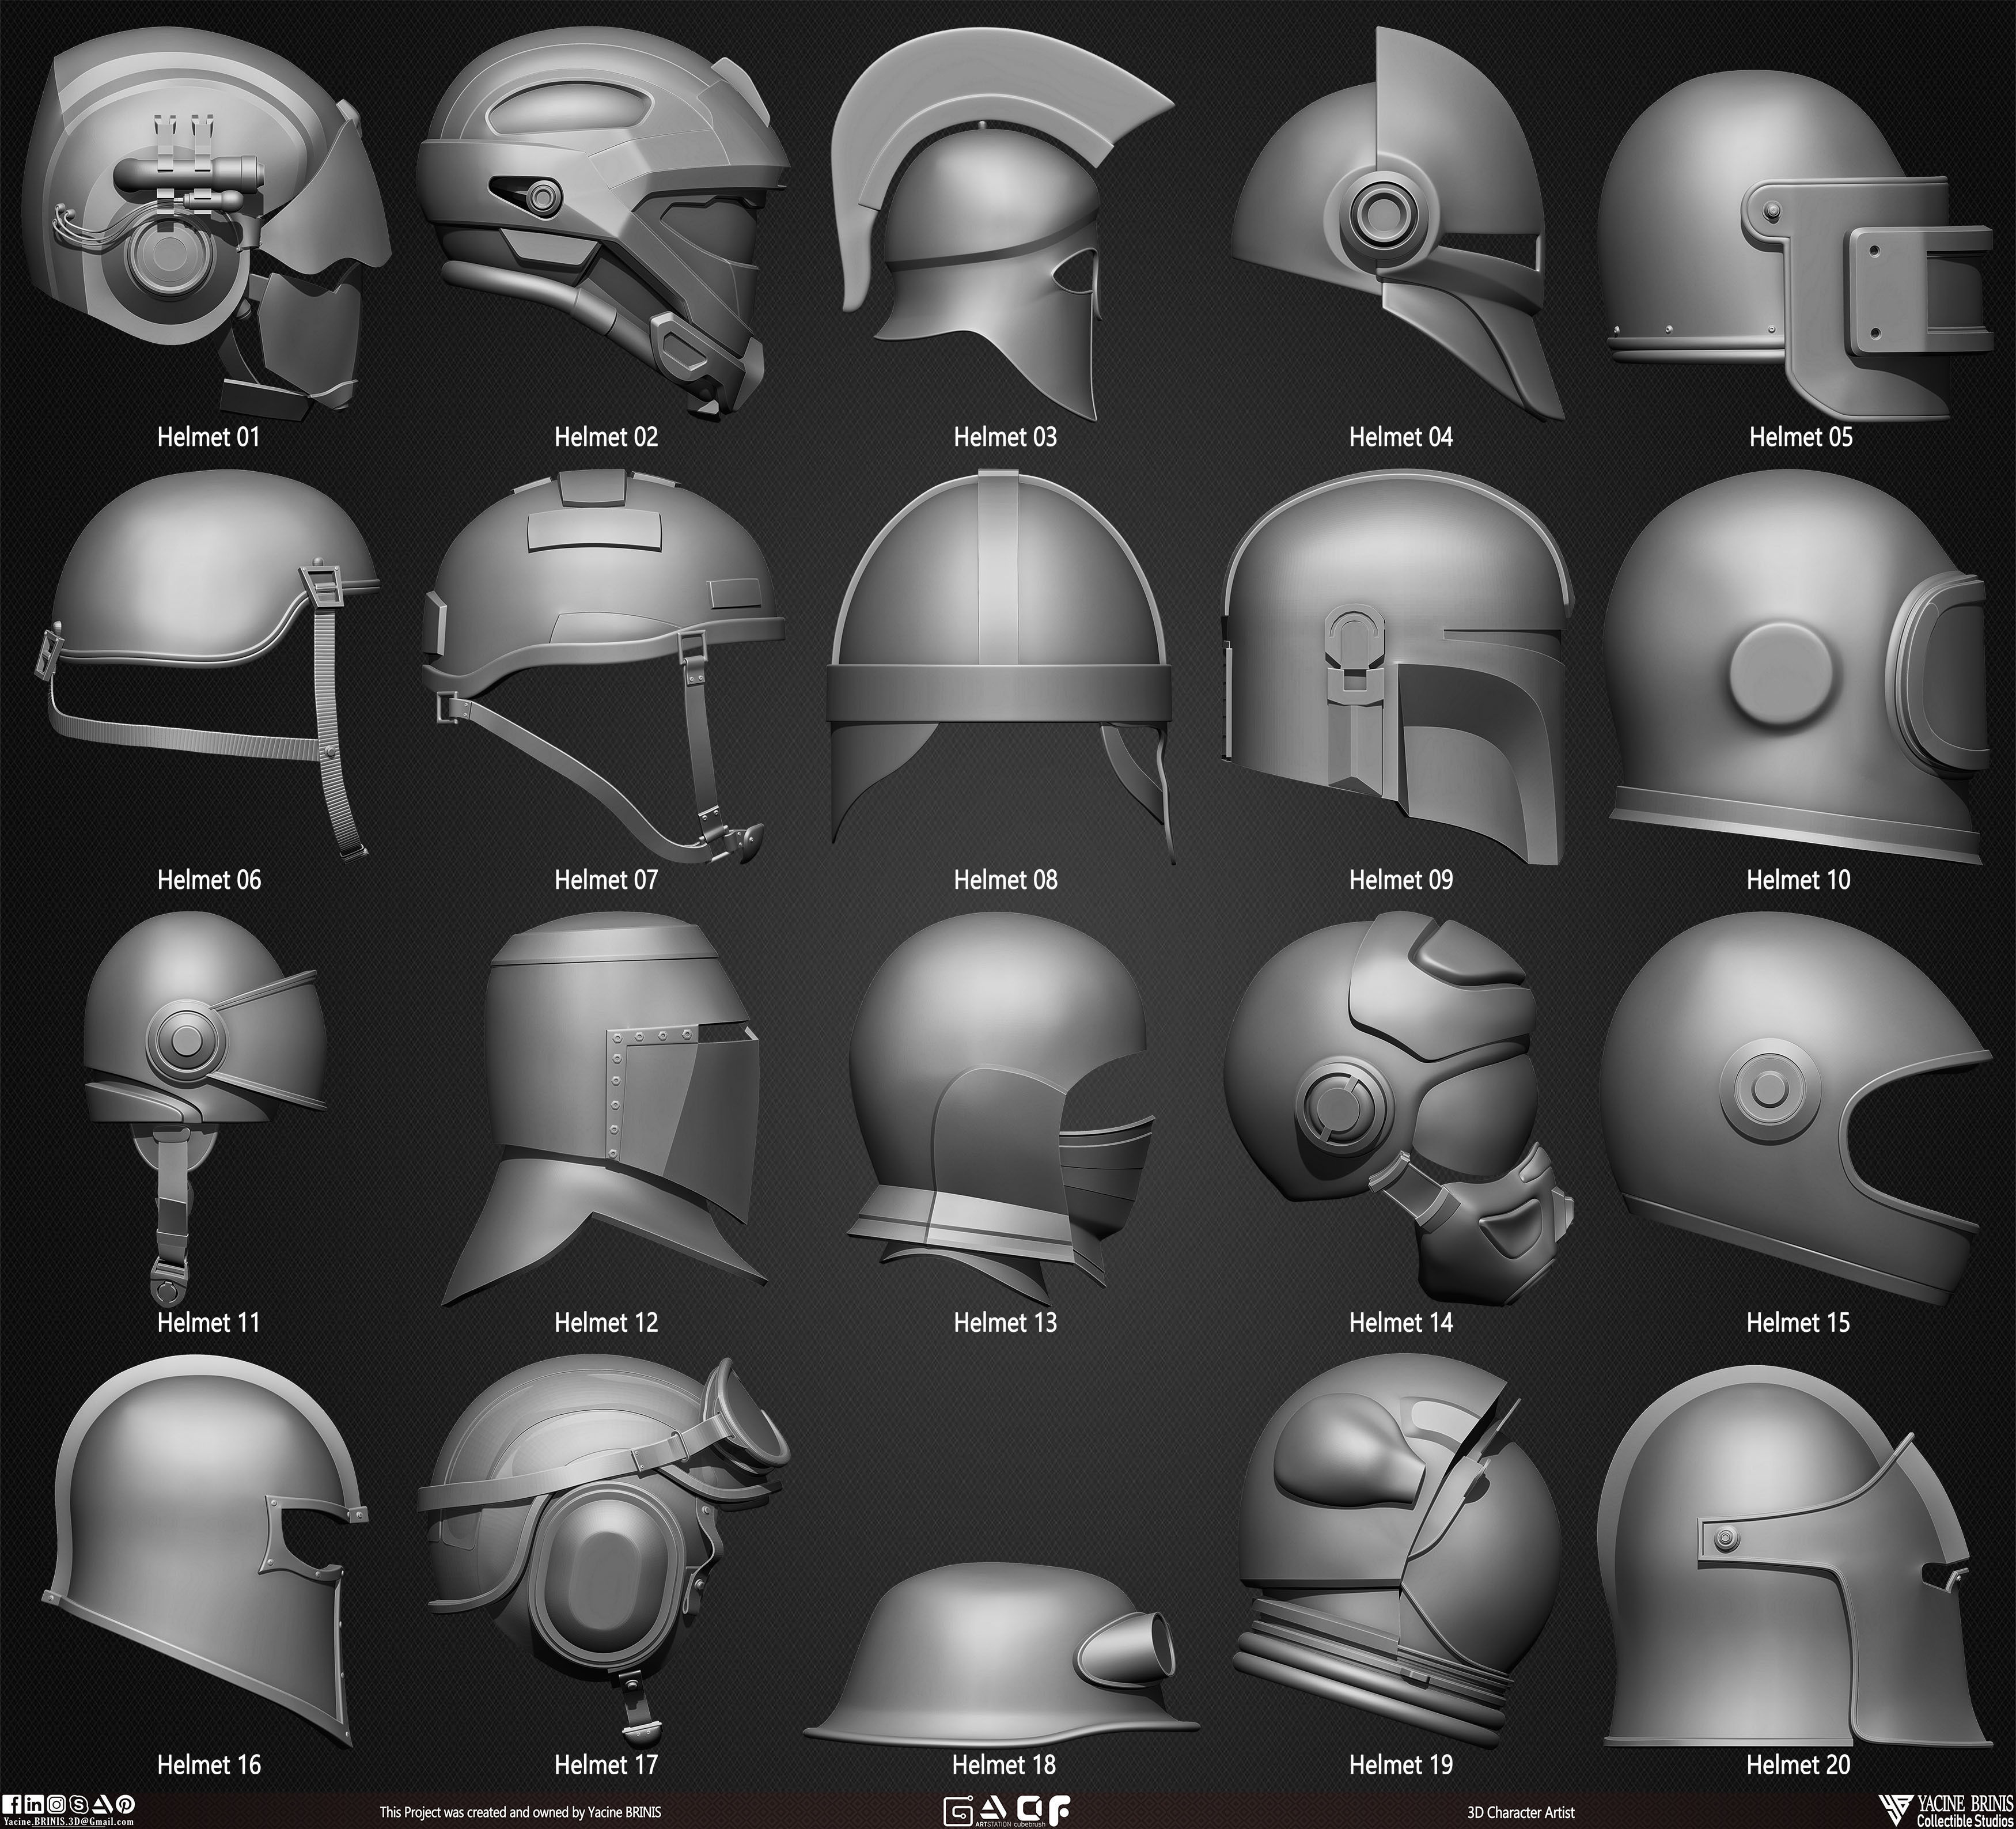Click the 'Helmet 07' label
Viewport: 2016px width, 1829px height.
606,880
